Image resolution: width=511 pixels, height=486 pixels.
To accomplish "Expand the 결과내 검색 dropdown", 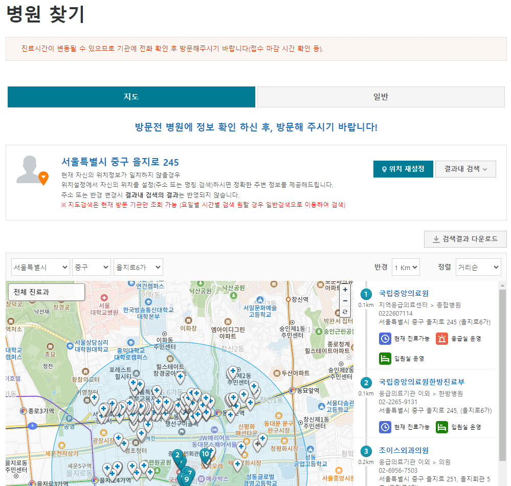I will pyautogui.click(x=465, y=169).
